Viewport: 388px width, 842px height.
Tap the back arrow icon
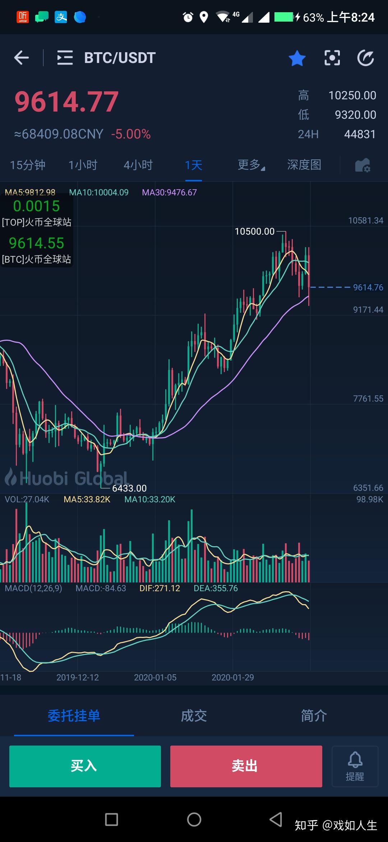click(22, 58)
